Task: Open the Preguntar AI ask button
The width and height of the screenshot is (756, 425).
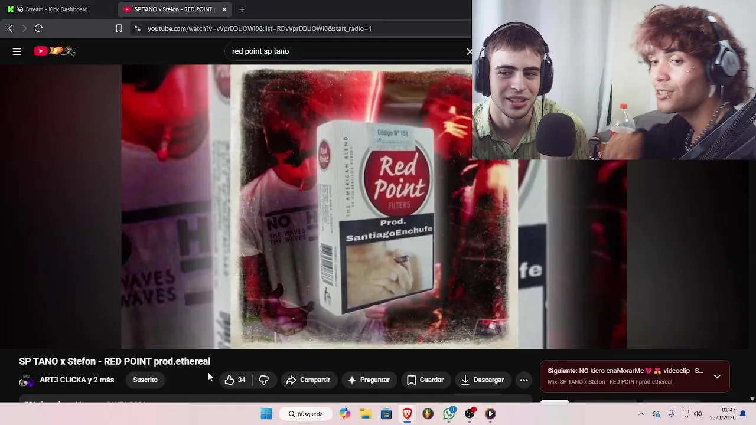Action: pos(369,380)
